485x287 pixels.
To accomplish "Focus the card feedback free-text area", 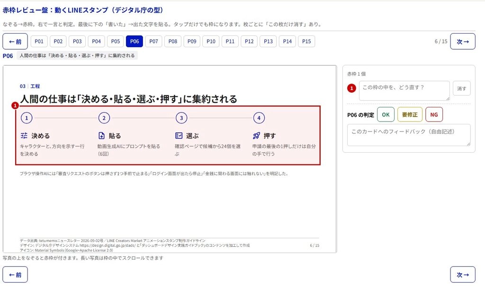I will (409, 135).
